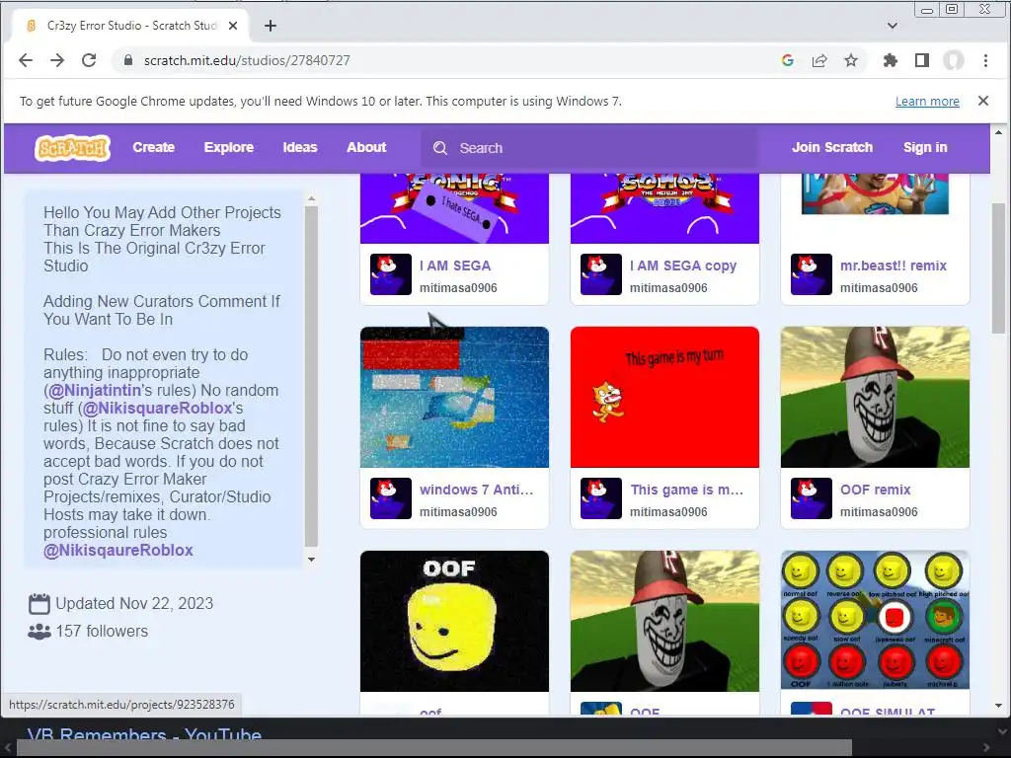Click the Chrome forward arrow
This screenshot has height=758, width=1011.
[x=57, y=60]
